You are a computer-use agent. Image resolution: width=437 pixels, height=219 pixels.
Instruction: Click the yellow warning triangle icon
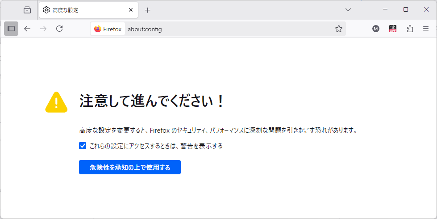coord(56,102)
